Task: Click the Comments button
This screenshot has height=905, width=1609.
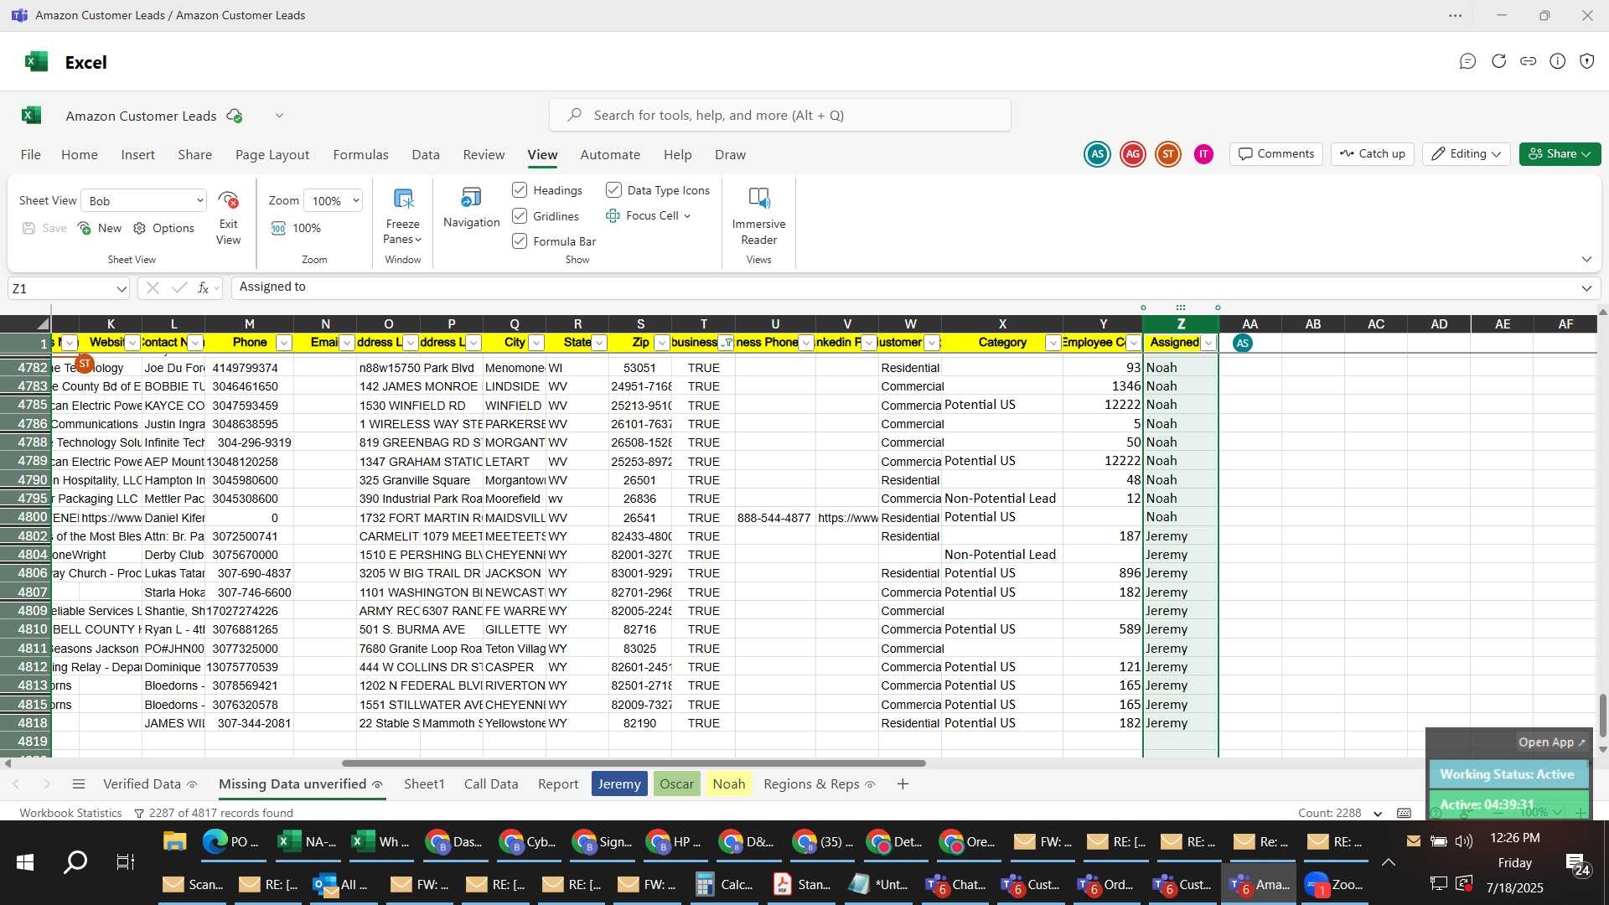Action: click(1276, 154)
